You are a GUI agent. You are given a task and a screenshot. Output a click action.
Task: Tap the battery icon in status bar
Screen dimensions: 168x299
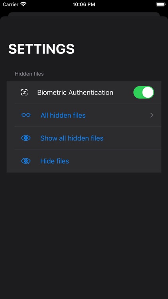tap(160, 4)
